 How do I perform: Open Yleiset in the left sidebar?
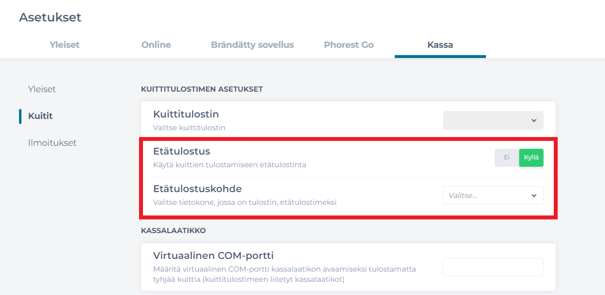coord(42,89)
